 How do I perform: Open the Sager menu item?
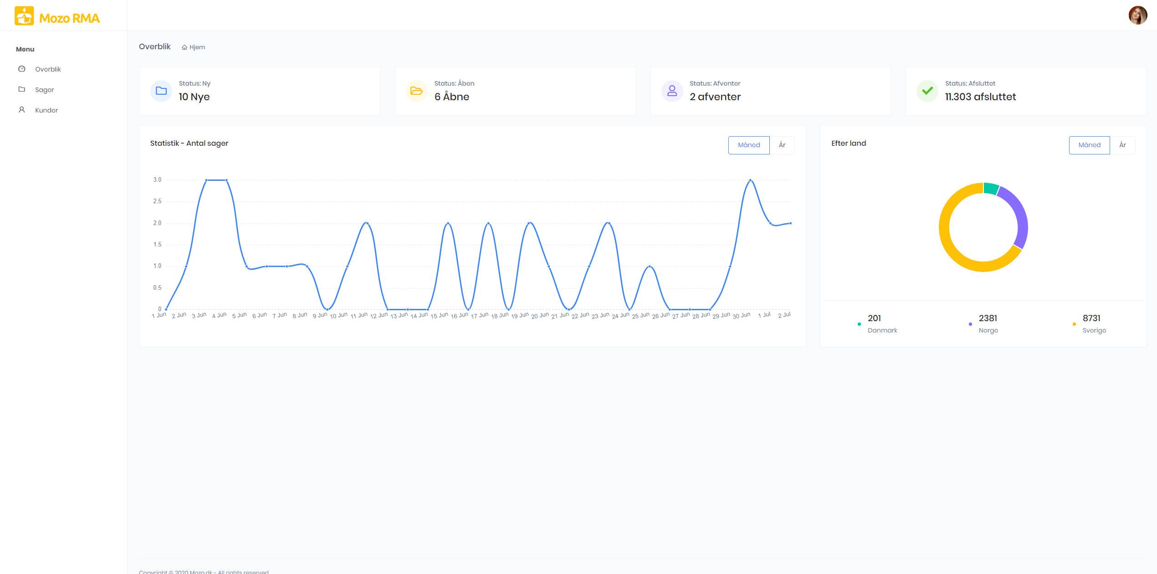45,90
